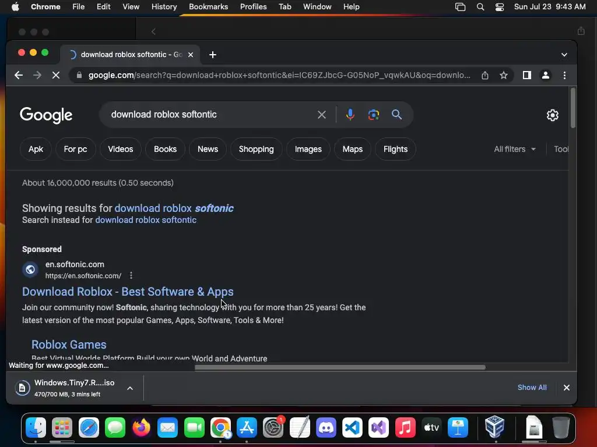Open Download Roblox - Best Software & Apps

pos(128,292)
